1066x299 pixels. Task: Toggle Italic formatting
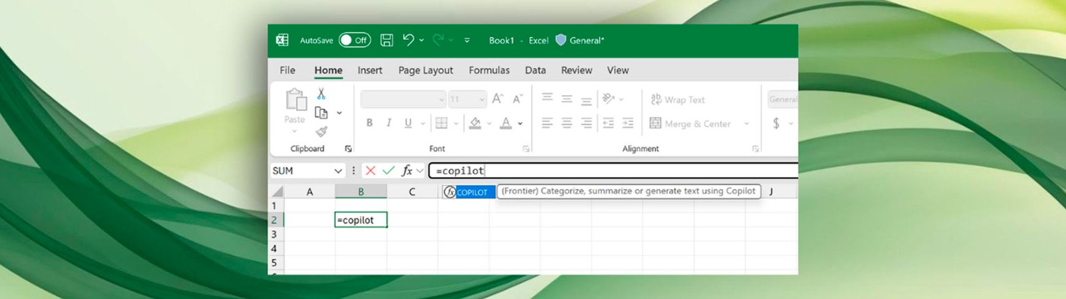point(389,123)
